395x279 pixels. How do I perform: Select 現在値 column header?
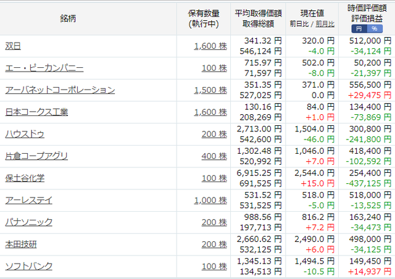312,13
